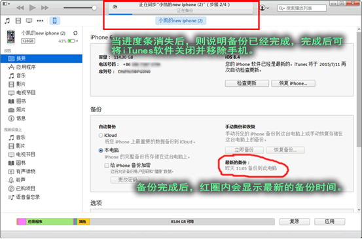
Task: Click the 应用程序 segment of storage bar
Action: coord(50,222)
